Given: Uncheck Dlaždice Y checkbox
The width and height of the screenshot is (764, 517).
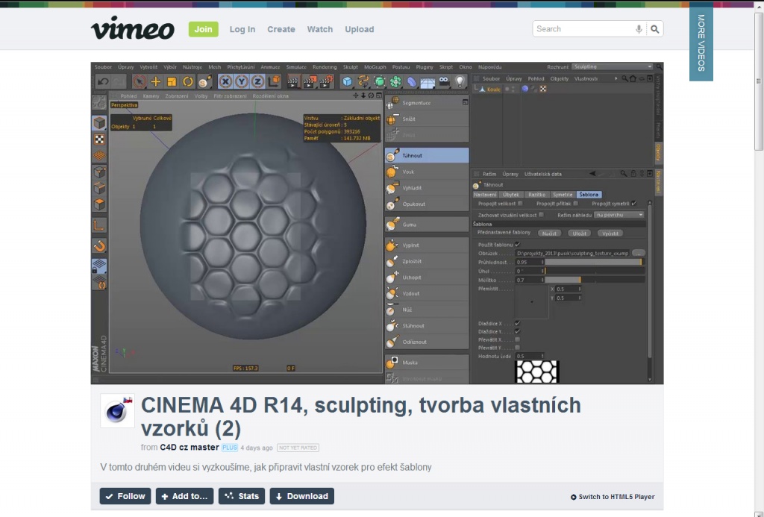Looking at the screenshot, I should pyautogui.click(x=518, y=331).
